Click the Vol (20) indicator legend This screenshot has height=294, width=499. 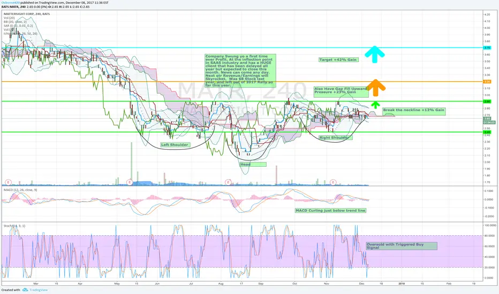click(x=9, y=18)
